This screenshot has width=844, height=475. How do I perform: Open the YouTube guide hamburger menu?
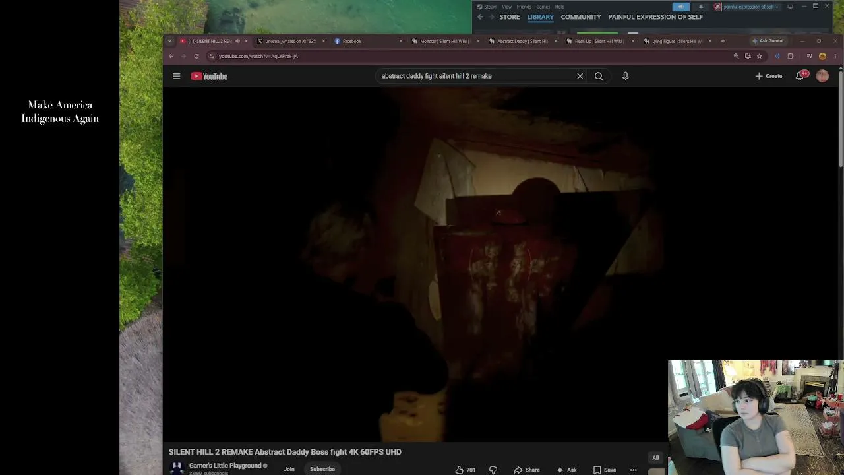[176, 76]
